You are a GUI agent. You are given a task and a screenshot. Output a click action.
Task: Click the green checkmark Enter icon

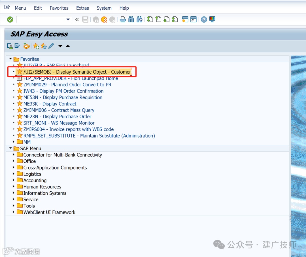[x=10, y=20]
